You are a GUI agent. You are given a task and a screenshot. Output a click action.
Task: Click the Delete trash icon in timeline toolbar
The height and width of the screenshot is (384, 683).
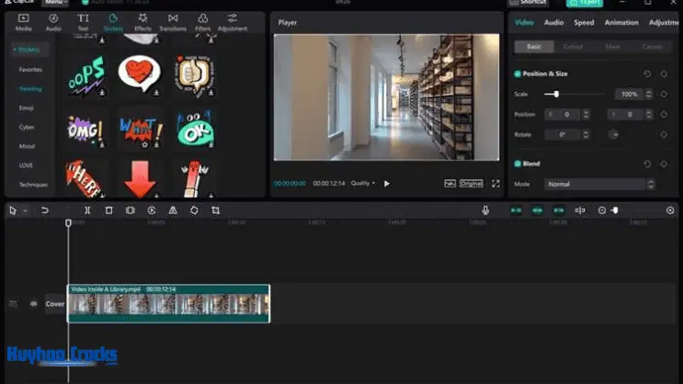click(x=108, y=210)
